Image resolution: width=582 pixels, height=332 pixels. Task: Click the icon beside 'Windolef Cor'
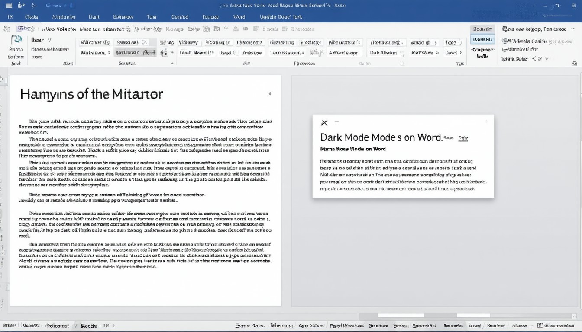tap(505, 50)
